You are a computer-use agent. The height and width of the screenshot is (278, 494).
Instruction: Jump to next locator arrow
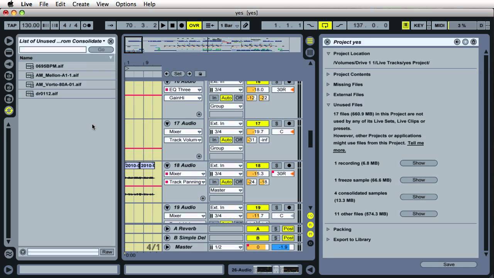(189, 74)
